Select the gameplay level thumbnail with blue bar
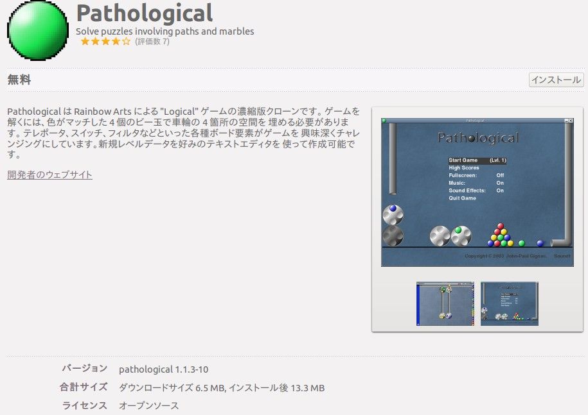588x415 pixels. pyautogui.click(x=445, y=303)
